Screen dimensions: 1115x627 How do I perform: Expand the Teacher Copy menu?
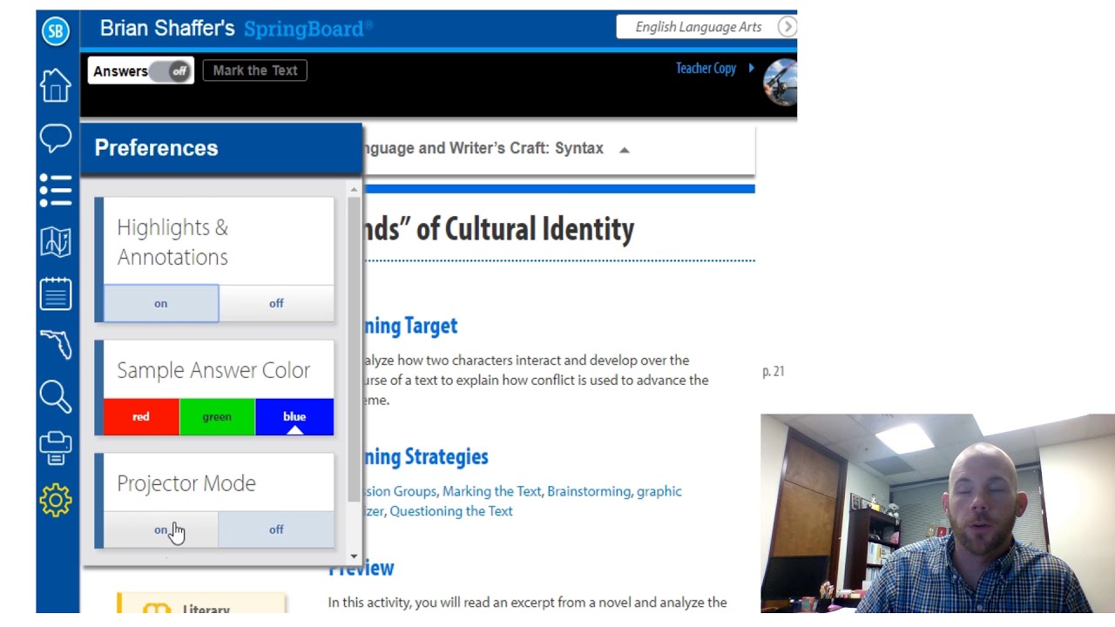[714, 68]
